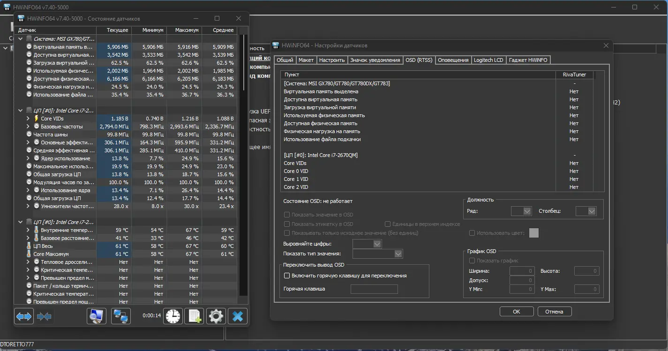Toggle the 'Использовать цвет' checkbox
Image resolution: width=668 pixels, height=351 pixels.
point(472,233)
